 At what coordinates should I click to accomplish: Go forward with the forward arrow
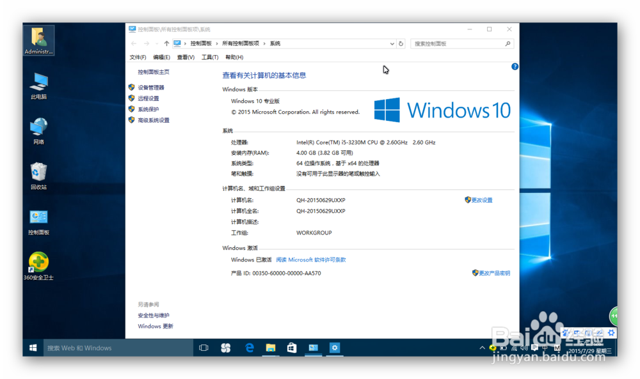coord(146,43)
